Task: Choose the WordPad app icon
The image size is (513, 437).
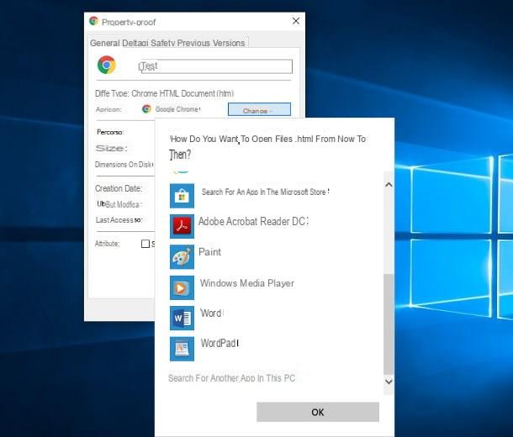Action: [x=182, y=349]
